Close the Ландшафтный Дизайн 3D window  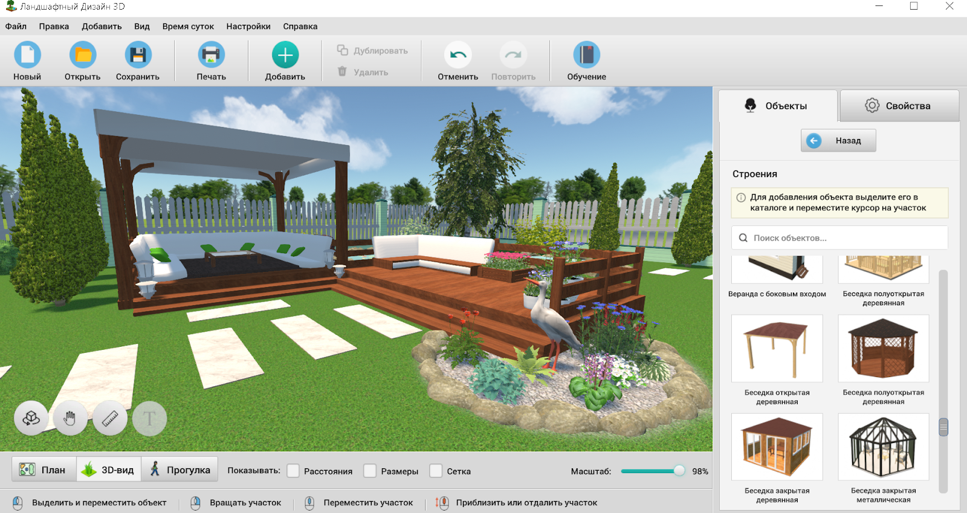click(x=949, y=6)
